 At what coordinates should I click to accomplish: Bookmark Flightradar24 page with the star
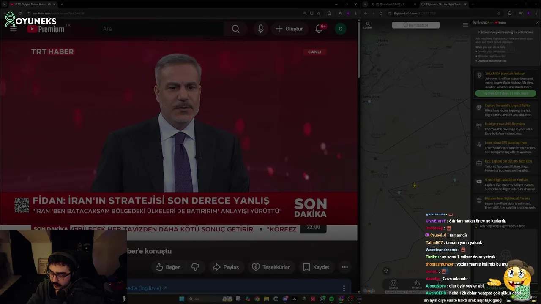coord(499,14)
